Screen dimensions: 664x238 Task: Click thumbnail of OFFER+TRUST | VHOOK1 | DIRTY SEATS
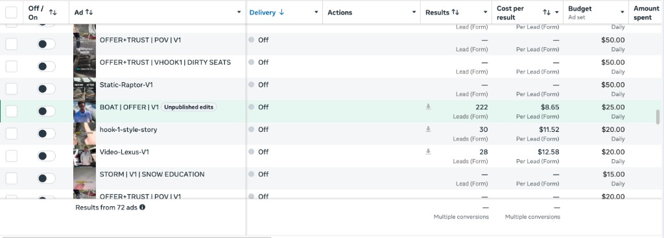[84, 67]
